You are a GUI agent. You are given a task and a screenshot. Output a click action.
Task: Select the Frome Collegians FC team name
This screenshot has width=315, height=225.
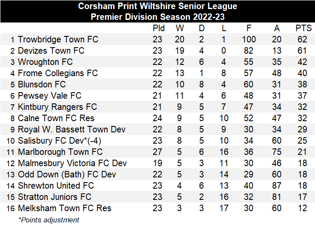[58, 73]
